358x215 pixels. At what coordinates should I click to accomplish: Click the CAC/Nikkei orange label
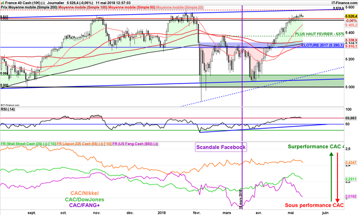tap(84, 193)
